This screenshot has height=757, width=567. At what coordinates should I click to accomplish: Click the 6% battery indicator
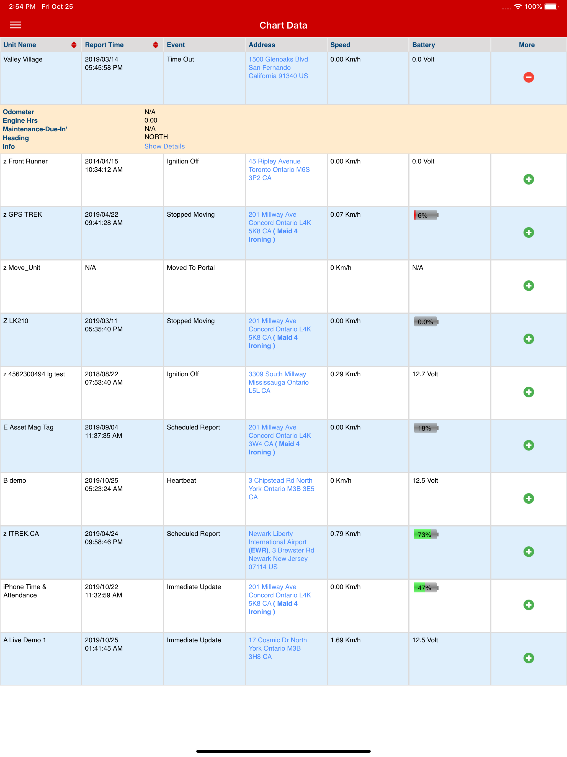coord(426,215)
